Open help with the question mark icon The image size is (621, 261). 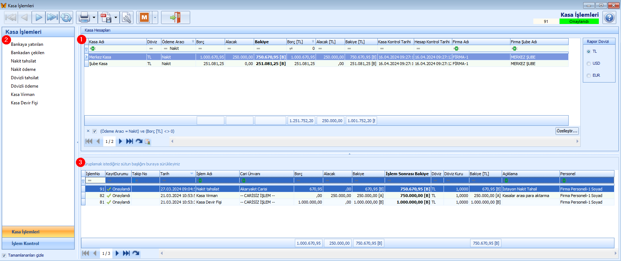coord(609,17)
